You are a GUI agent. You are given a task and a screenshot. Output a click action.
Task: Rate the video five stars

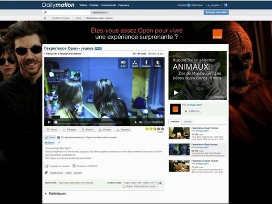coord(162,129)
